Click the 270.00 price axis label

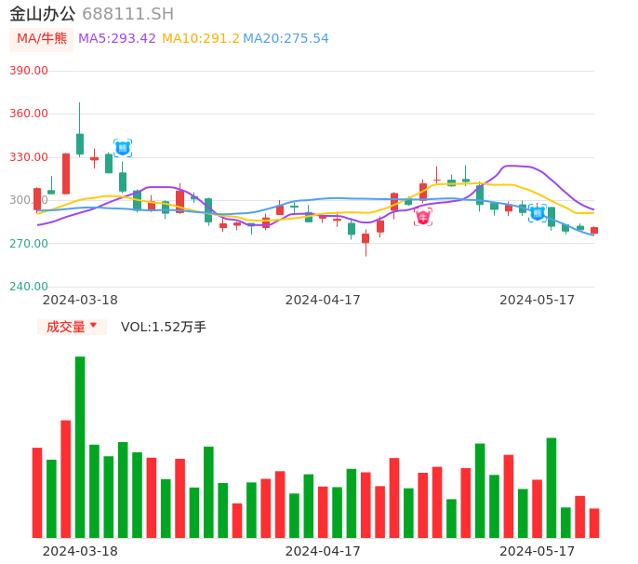(29, 244)
